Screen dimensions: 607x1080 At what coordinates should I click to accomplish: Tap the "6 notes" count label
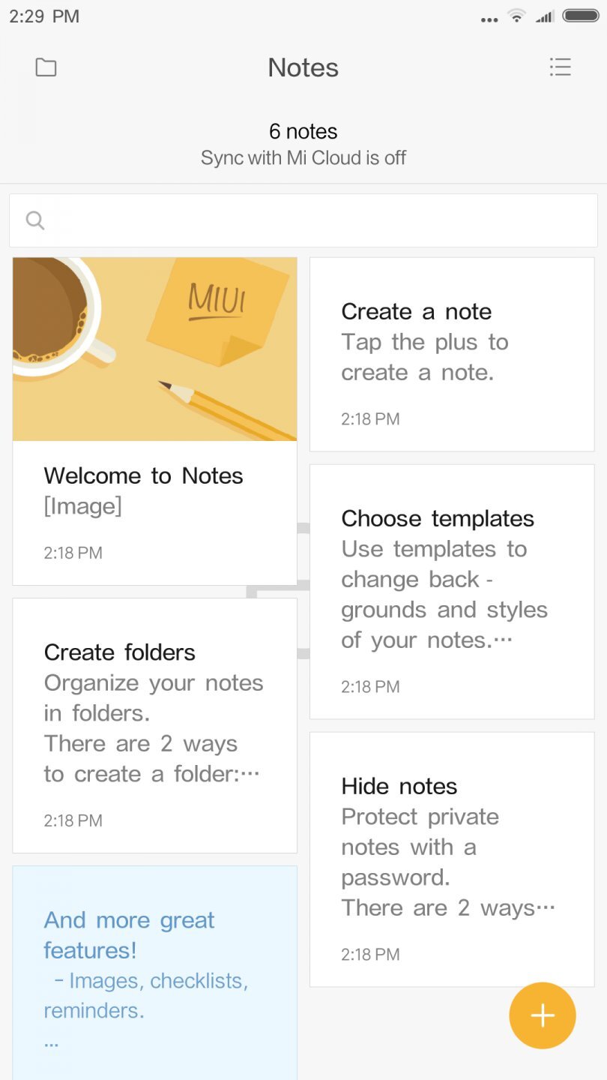coord(303,131)
